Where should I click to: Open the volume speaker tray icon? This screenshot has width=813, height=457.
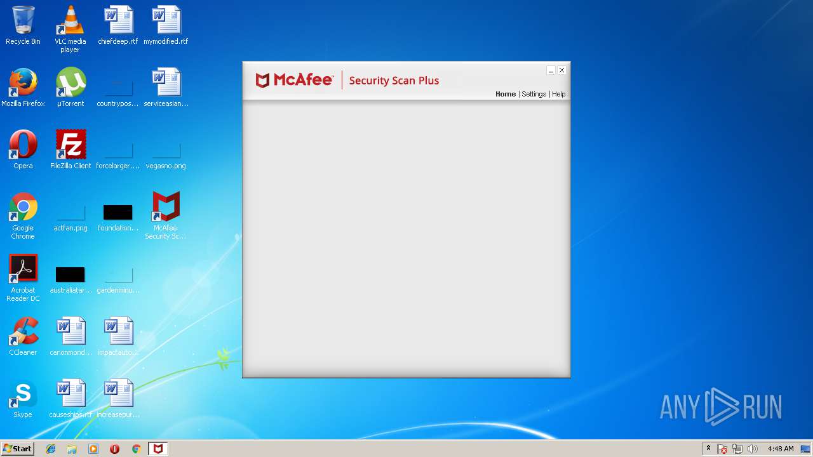[753, 449]
